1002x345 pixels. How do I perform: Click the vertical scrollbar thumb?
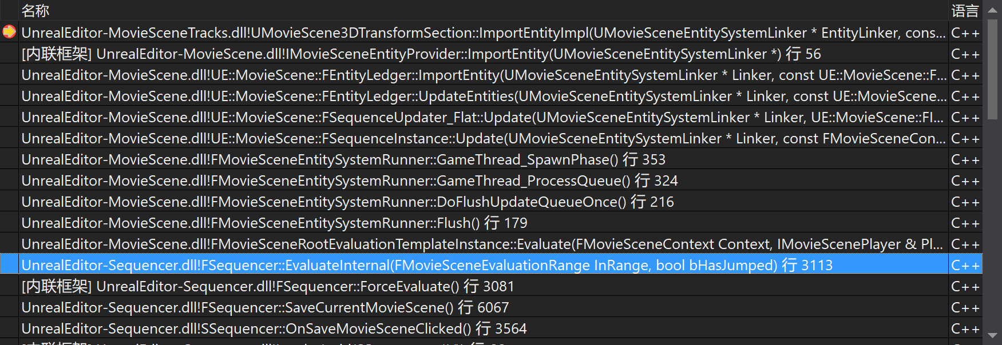[x=993, y=69]
